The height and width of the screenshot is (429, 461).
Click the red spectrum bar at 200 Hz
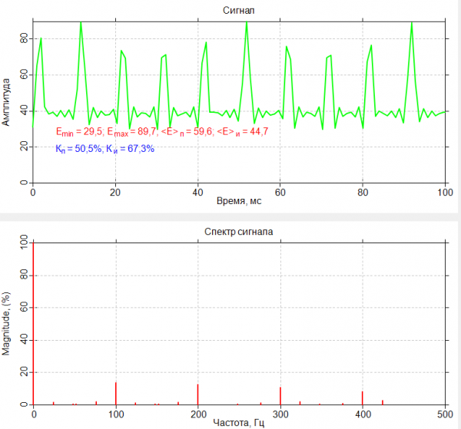click(x=198, y=394)
